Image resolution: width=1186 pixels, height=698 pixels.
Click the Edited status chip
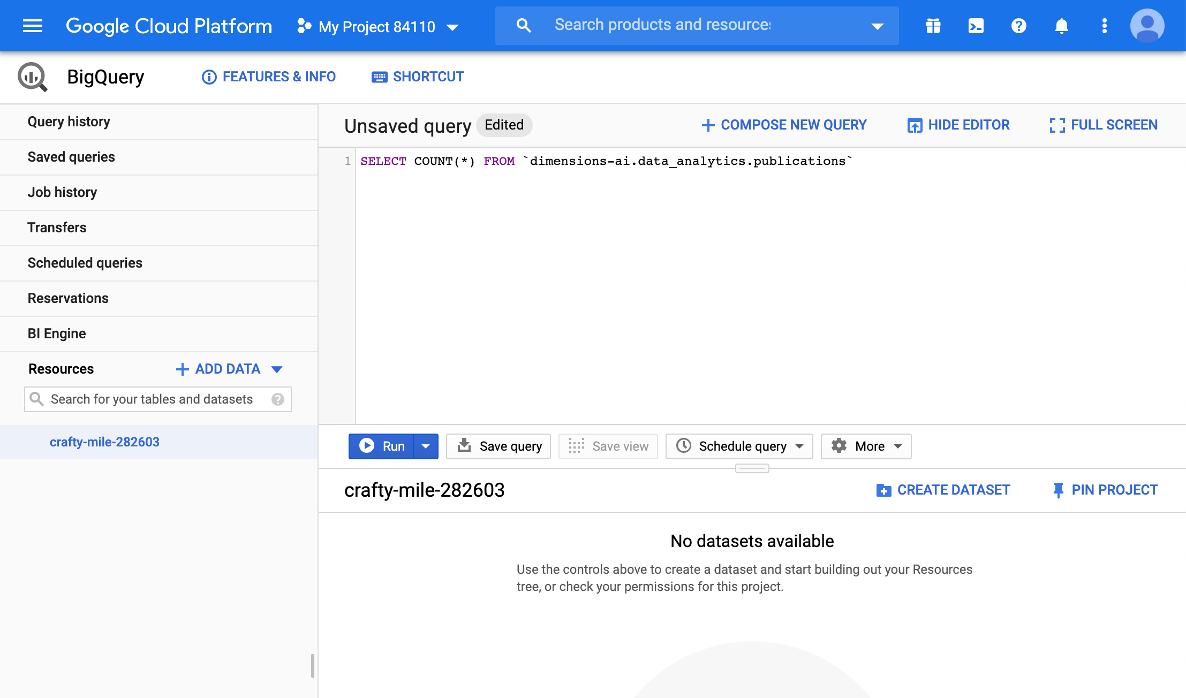coord(504,125)
